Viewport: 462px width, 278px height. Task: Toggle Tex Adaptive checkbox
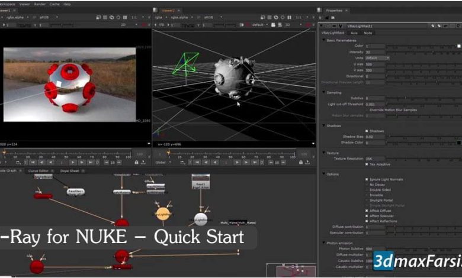pyautogui.click(x=367, y=164)
